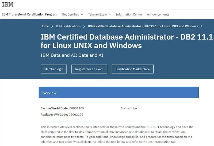The height and width of the screenshot is (146, 214).
Task: Click chevron after IBM Certifications breadcrumb
Action: [x=84, y=26]
